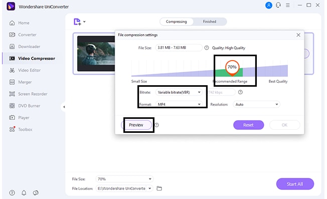Screen dimensions: 327x199
Task: Click the help icon beside Preview
Action: [x=156, y=125]
